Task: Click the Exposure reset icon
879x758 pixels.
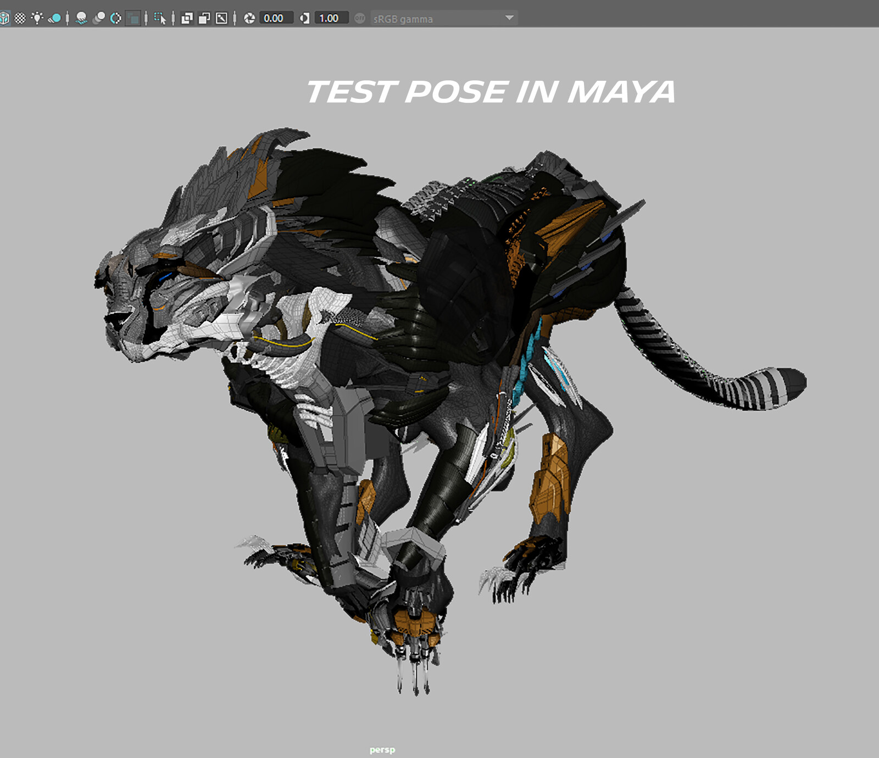Action: coord(249,18)
